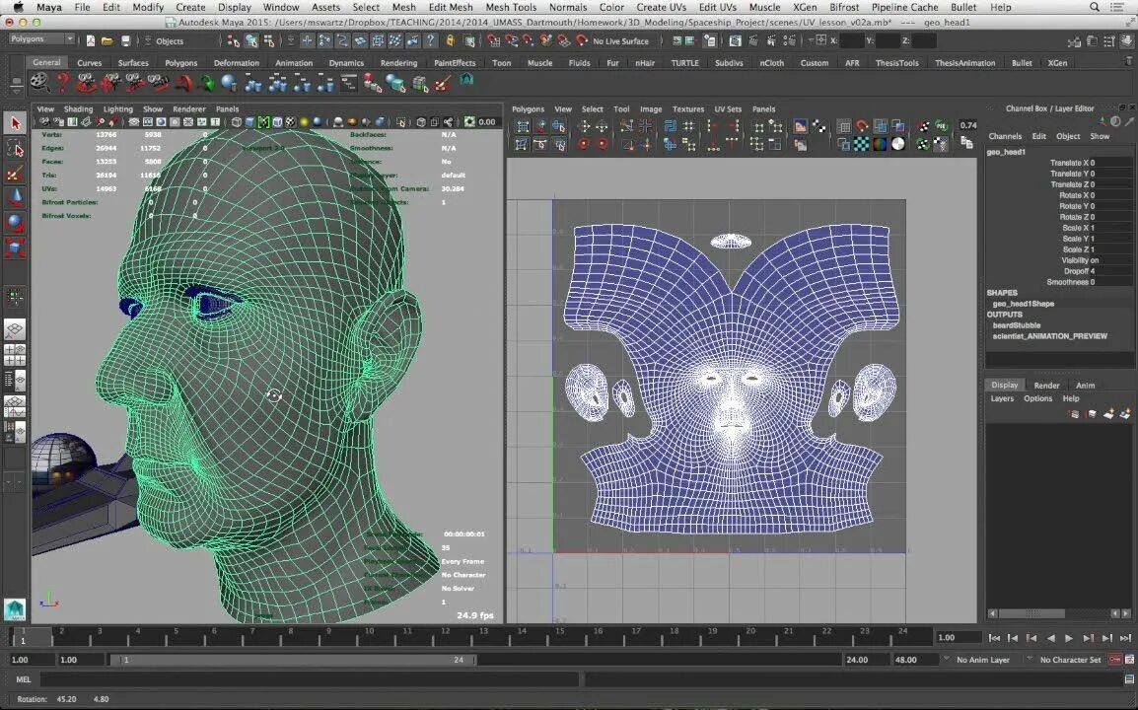Click the yellow light bulb viewport icon
The height and width of the screenshot is (710, 1138).
coord(304,122)
